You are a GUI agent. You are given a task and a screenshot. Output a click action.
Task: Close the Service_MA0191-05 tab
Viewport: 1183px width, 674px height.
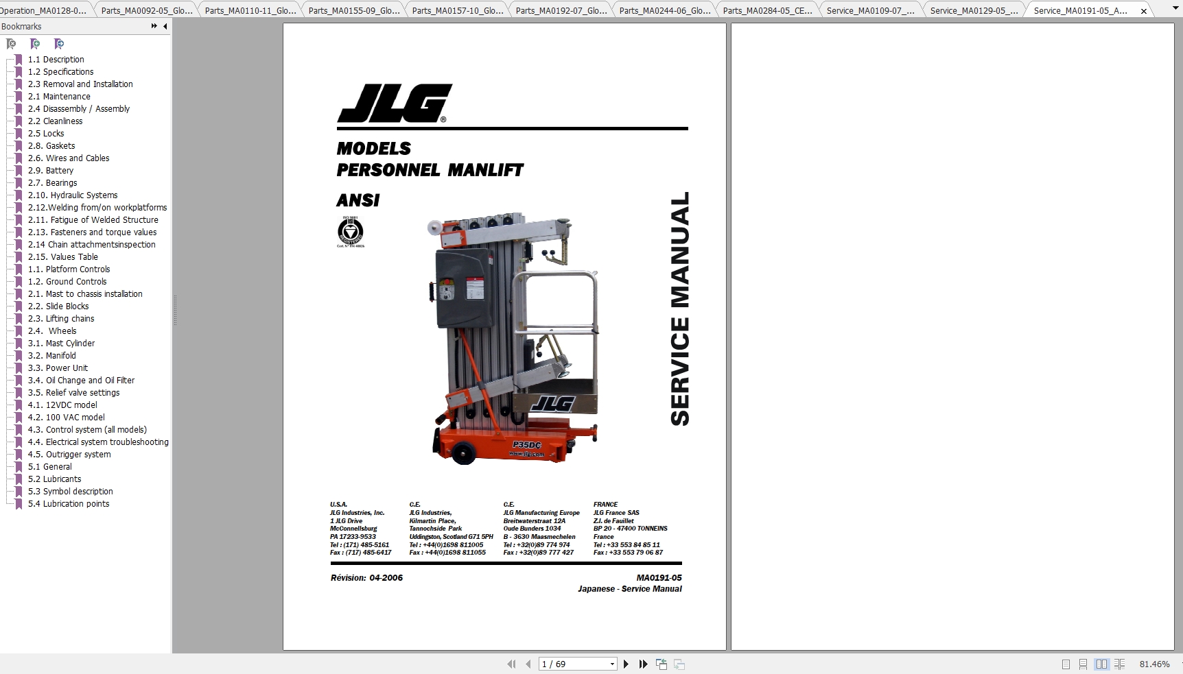1143,11
